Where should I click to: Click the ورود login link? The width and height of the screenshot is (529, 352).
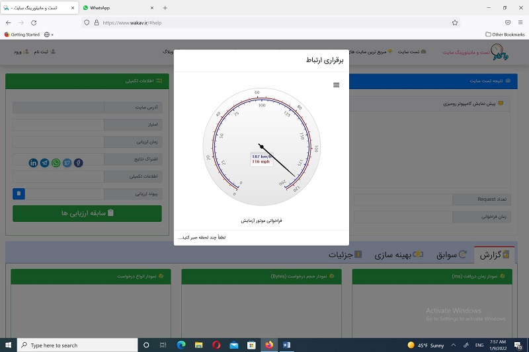coord(16,52)
